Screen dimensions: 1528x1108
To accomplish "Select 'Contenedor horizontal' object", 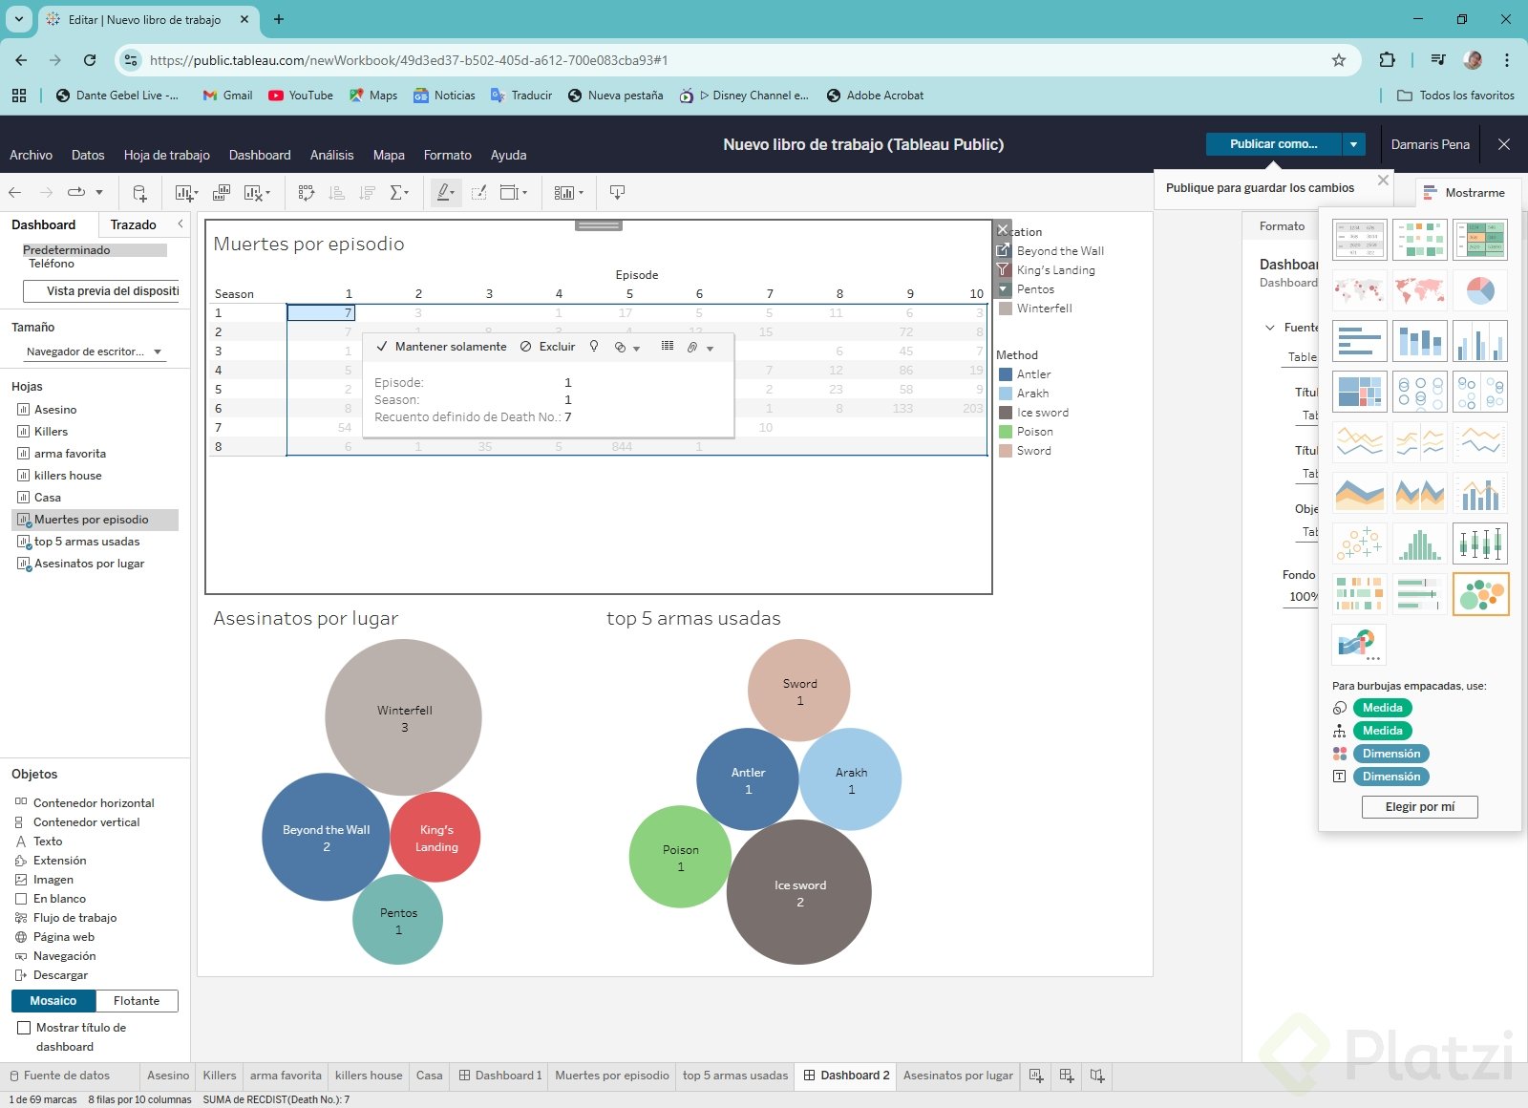I will (94, 803).
